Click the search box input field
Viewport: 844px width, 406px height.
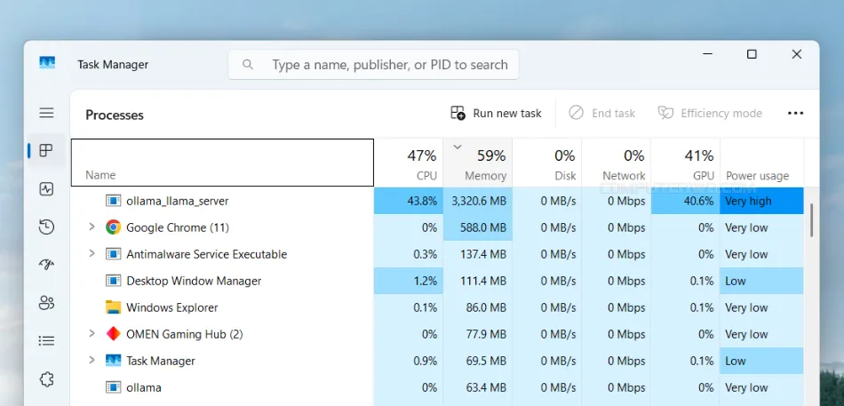(373, 65)
